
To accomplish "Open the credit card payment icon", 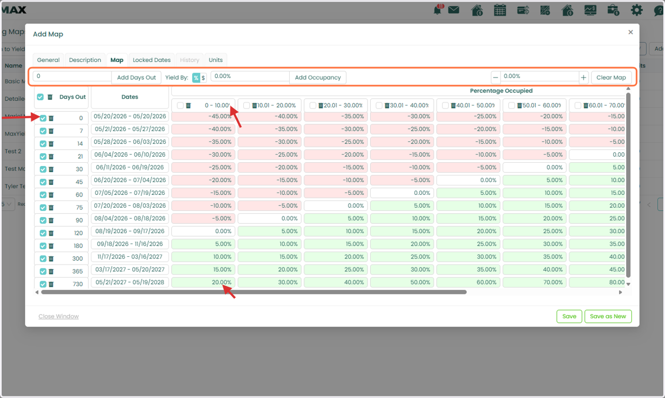I will (x=523, y=10).
